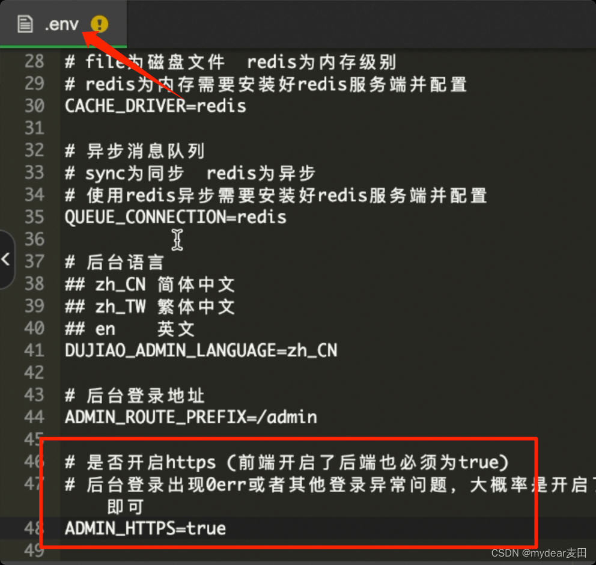Click the comment line 异步消息队列
Screen dimensions: 596x565
pyautogui.click(x=135, y=150)
